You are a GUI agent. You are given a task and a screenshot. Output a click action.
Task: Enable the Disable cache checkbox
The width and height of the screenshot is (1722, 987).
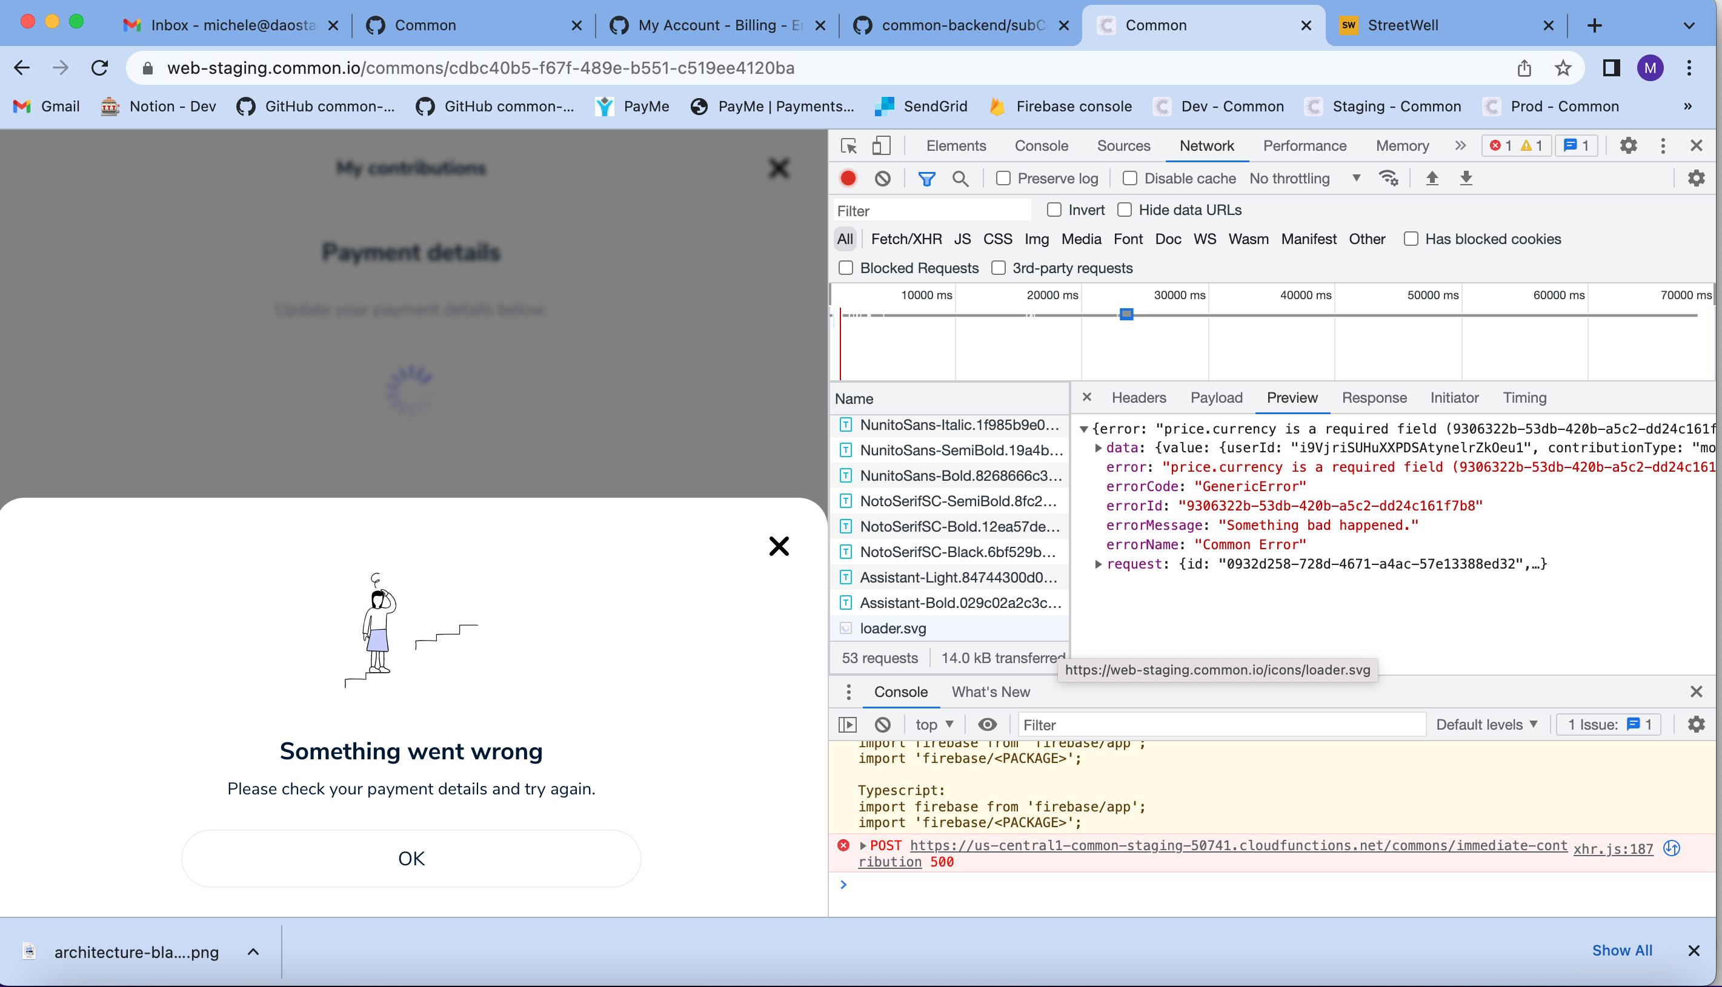point(1130,178)
